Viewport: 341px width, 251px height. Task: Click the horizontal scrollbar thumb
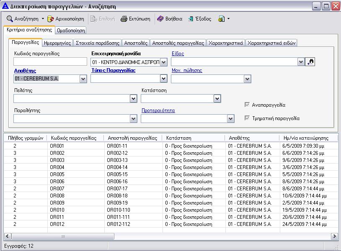pyautogui.click(x=63, y=236)
